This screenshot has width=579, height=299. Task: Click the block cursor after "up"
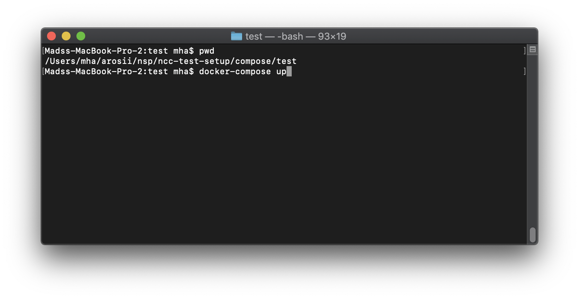pyautogui.click(x=289, y=71)
